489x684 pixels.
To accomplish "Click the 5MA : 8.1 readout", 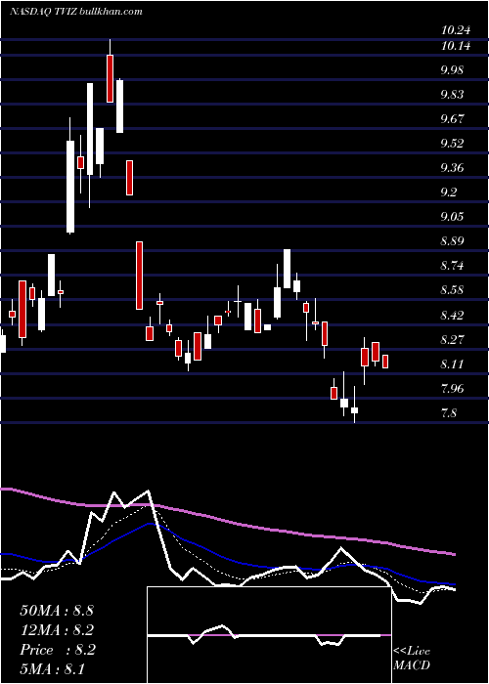I will [53, 669].
